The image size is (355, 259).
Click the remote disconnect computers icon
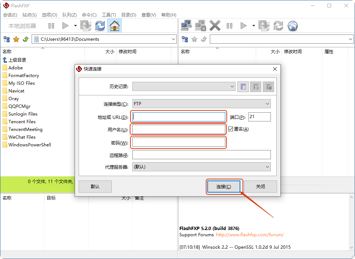click(x=200, y=26)
